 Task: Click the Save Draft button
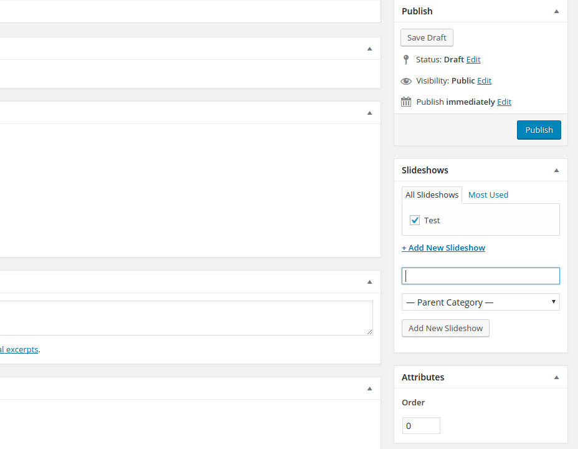pyautogui.click(x=427, y=38)
